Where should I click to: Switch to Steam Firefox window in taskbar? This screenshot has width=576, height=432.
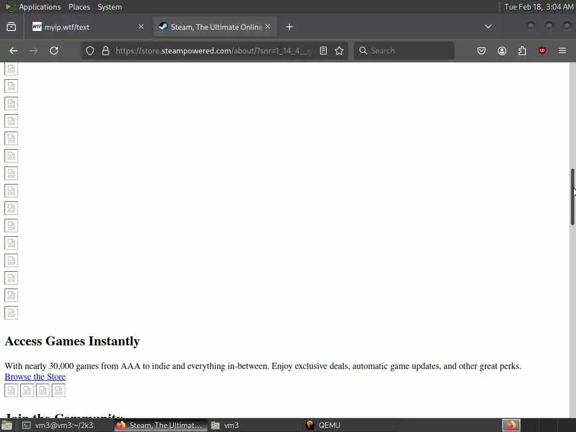tap(160, 425)
